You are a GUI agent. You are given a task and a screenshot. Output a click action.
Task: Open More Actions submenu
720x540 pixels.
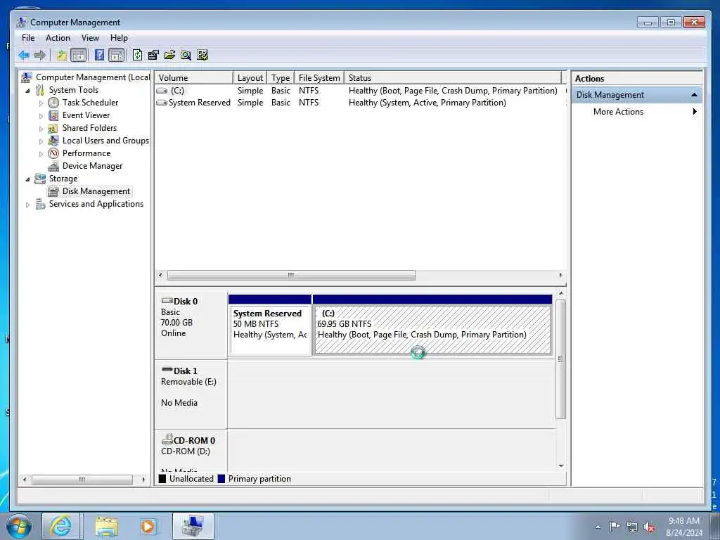[637, 112]
